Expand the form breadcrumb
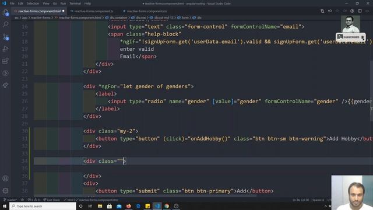Image resolution: width=373 pixels, height=210 pixels. tap(183, 17)
